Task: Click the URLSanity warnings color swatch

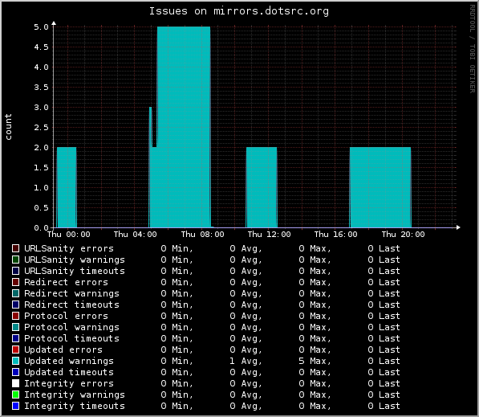Action: 15,260
